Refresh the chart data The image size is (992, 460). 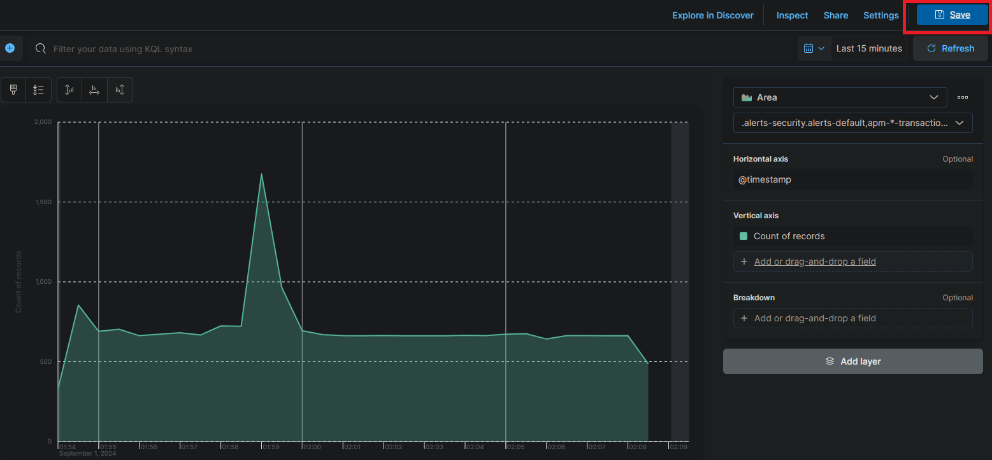[950, 48]
